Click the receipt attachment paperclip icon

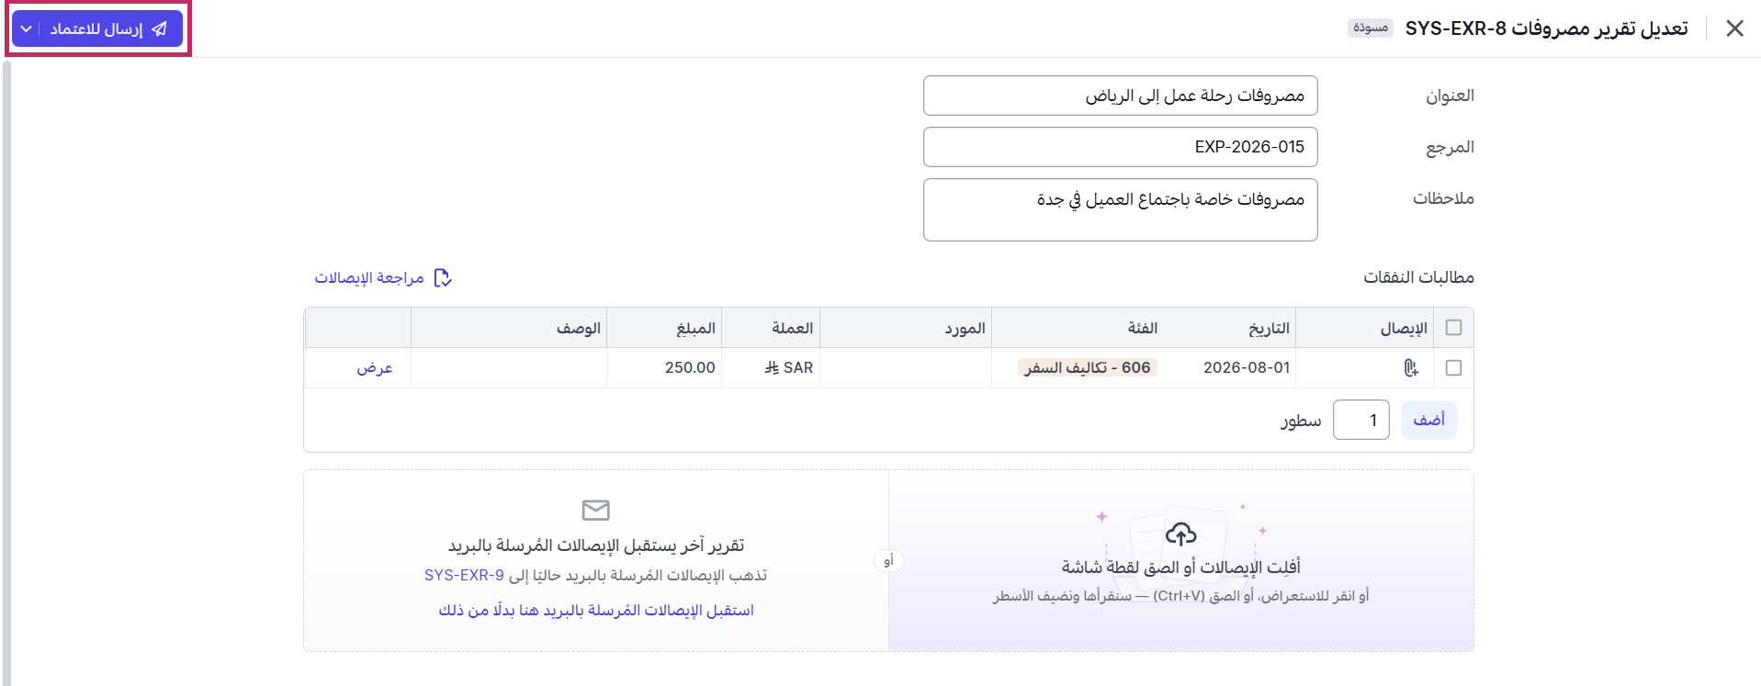[1411, 368]
